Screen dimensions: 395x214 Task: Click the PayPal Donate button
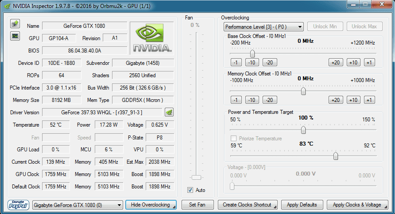click(x=18, y=205)
